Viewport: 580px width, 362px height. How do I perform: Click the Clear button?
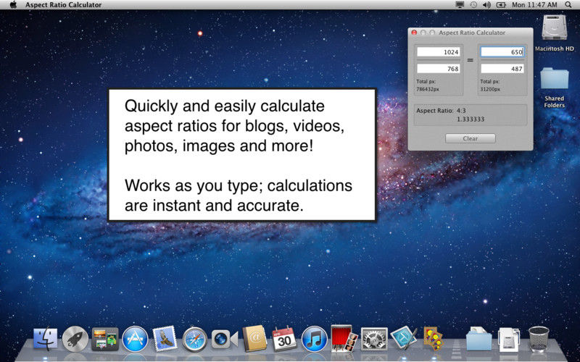point(470,138)
